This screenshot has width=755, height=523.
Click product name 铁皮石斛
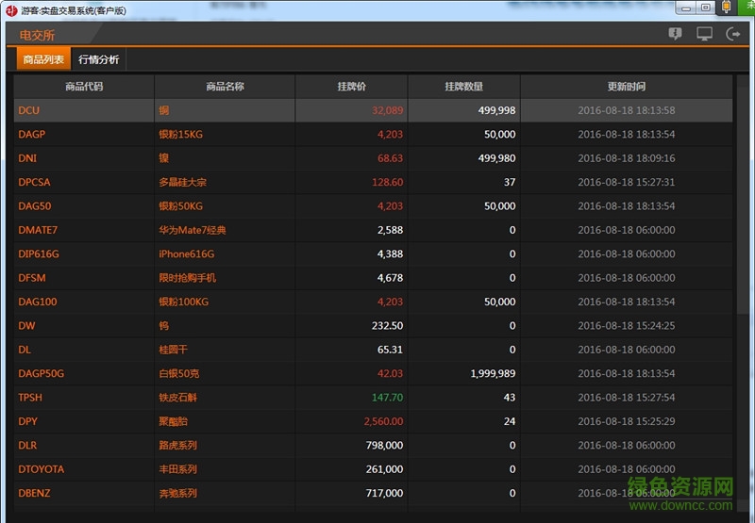[x=178, y=398]
